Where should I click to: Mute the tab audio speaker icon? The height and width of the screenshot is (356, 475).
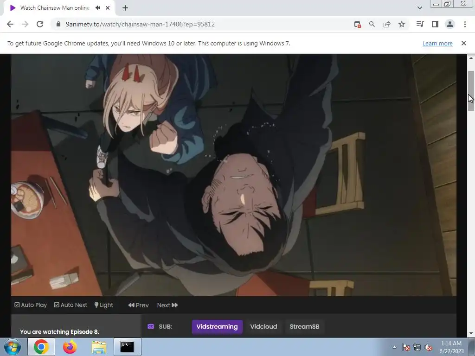pyautogui.click(x=97, y=8)
